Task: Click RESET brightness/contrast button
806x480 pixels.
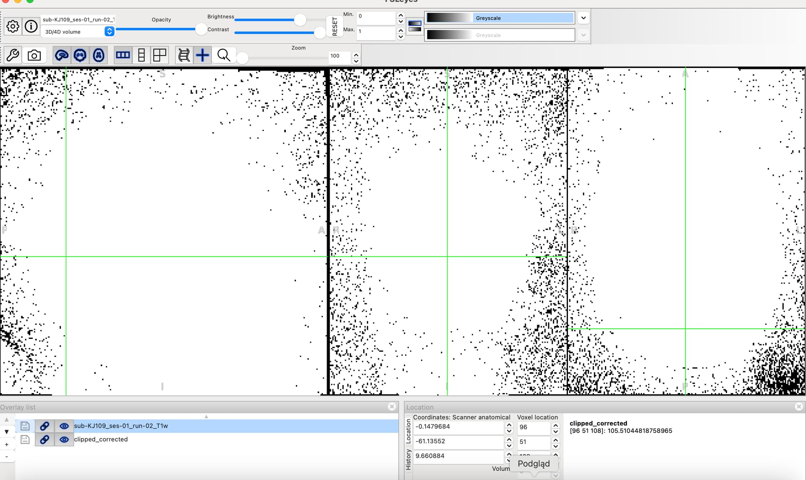Action: [x=335, y=26]
